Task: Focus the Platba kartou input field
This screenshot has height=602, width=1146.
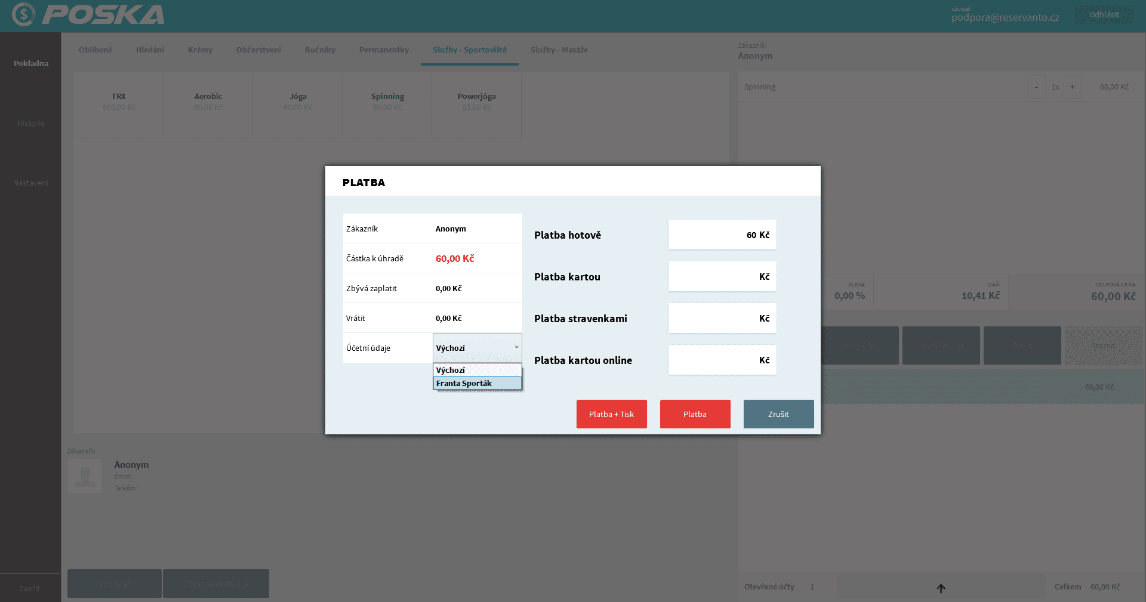Action: 722,277
